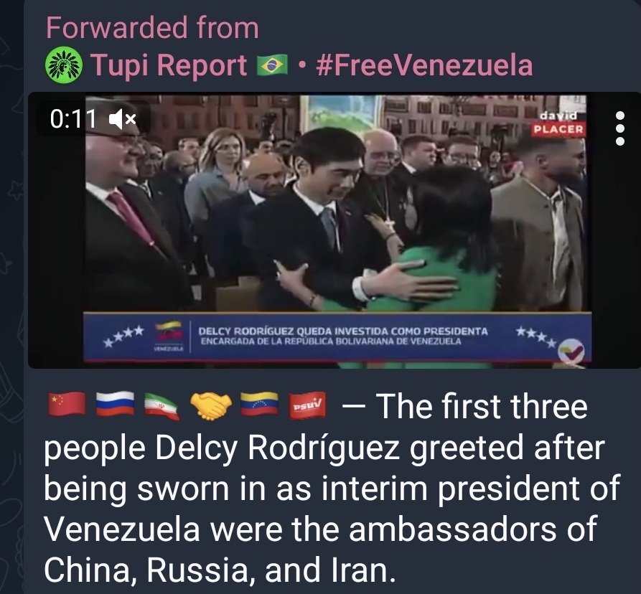Viewport: 641px width, 594px height.
Task: Click the handshake emoji
Action: (211, 405)
